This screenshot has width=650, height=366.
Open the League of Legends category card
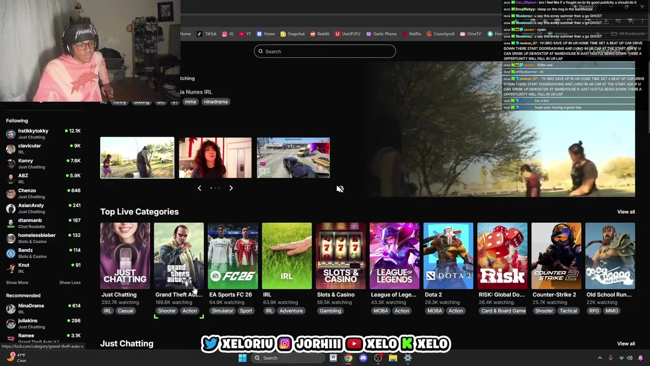[x=395, y=256]
